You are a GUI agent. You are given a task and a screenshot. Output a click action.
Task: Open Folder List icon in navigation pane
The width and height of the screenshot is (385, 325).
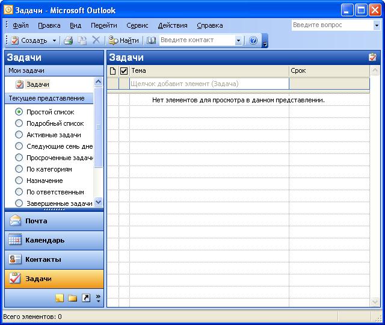72,298
